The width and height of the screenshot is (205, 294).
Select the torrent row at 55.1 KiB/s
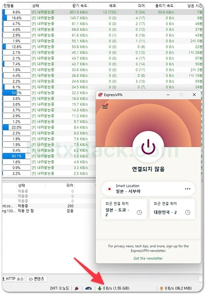click(x=102, y=41)
